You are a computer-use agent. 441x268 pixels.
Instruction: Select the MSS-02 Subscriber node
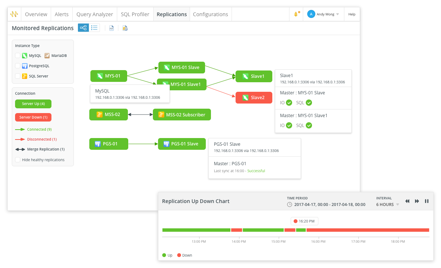[x=182, y=115]
